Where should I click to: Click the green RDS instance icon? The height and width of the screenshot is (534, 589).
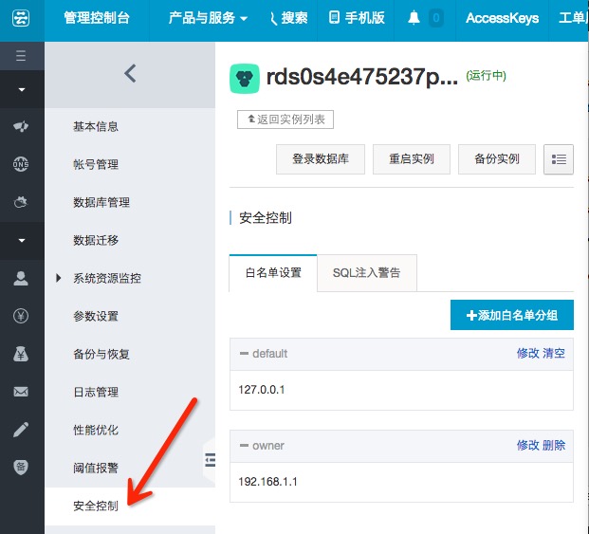tap(245, 79)
